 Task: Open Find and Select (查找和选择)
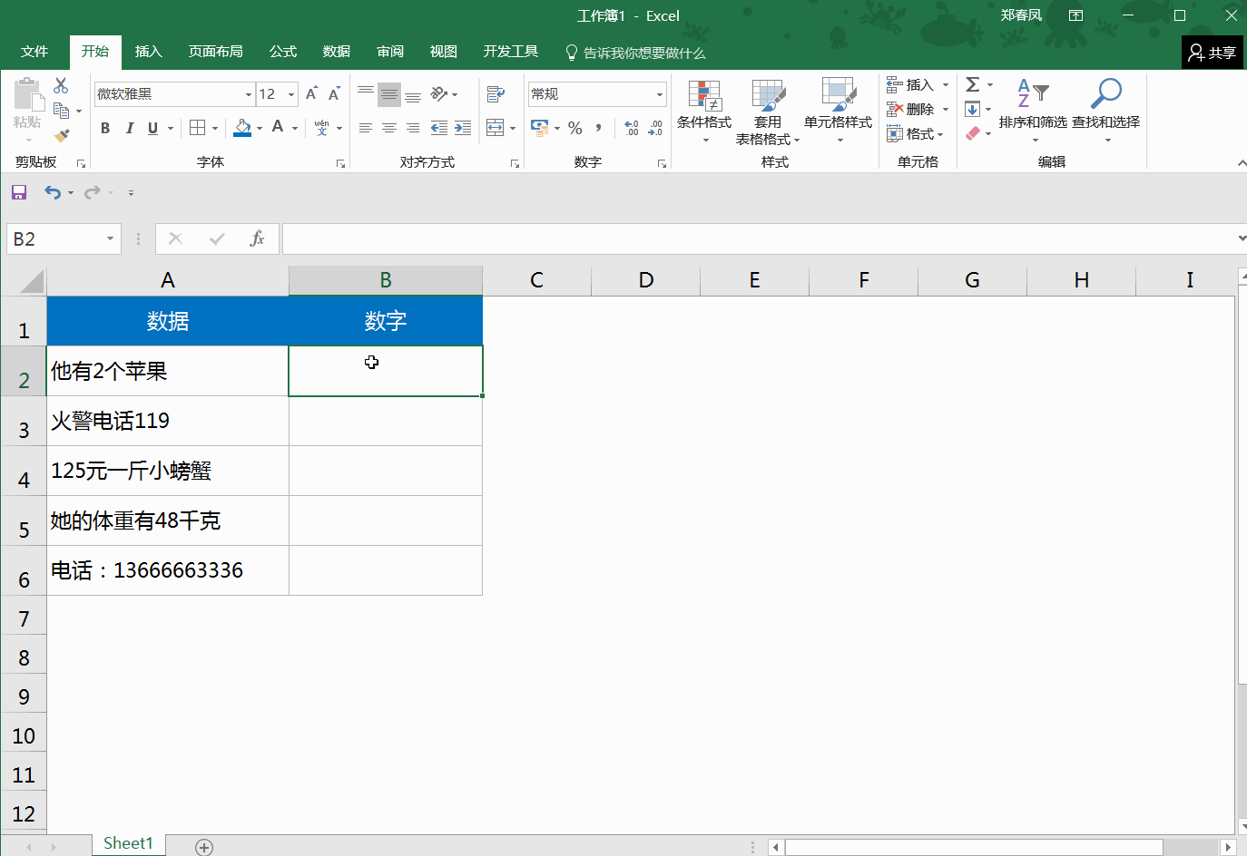pos(1106,112)
